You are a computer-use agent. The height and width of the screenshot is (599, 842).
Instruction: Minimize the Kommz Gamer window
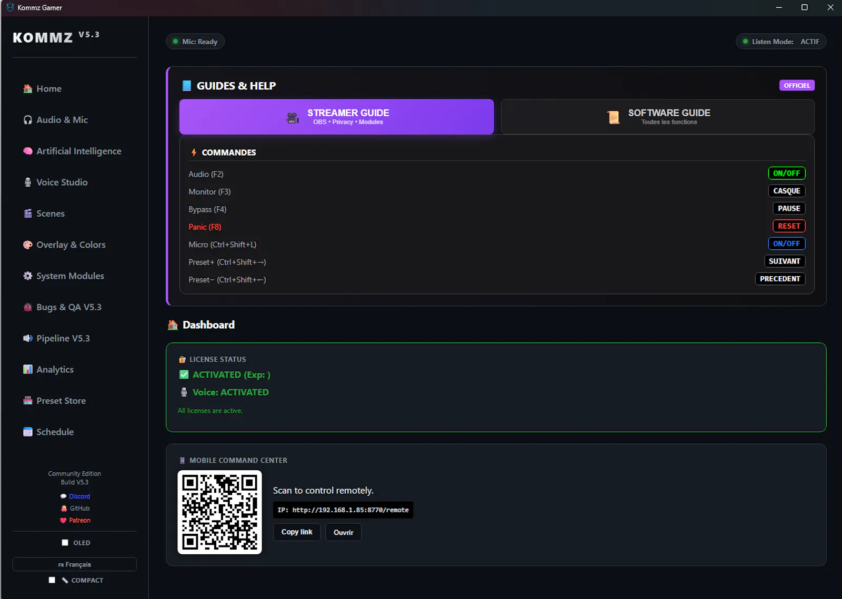[x=779, y=7]
